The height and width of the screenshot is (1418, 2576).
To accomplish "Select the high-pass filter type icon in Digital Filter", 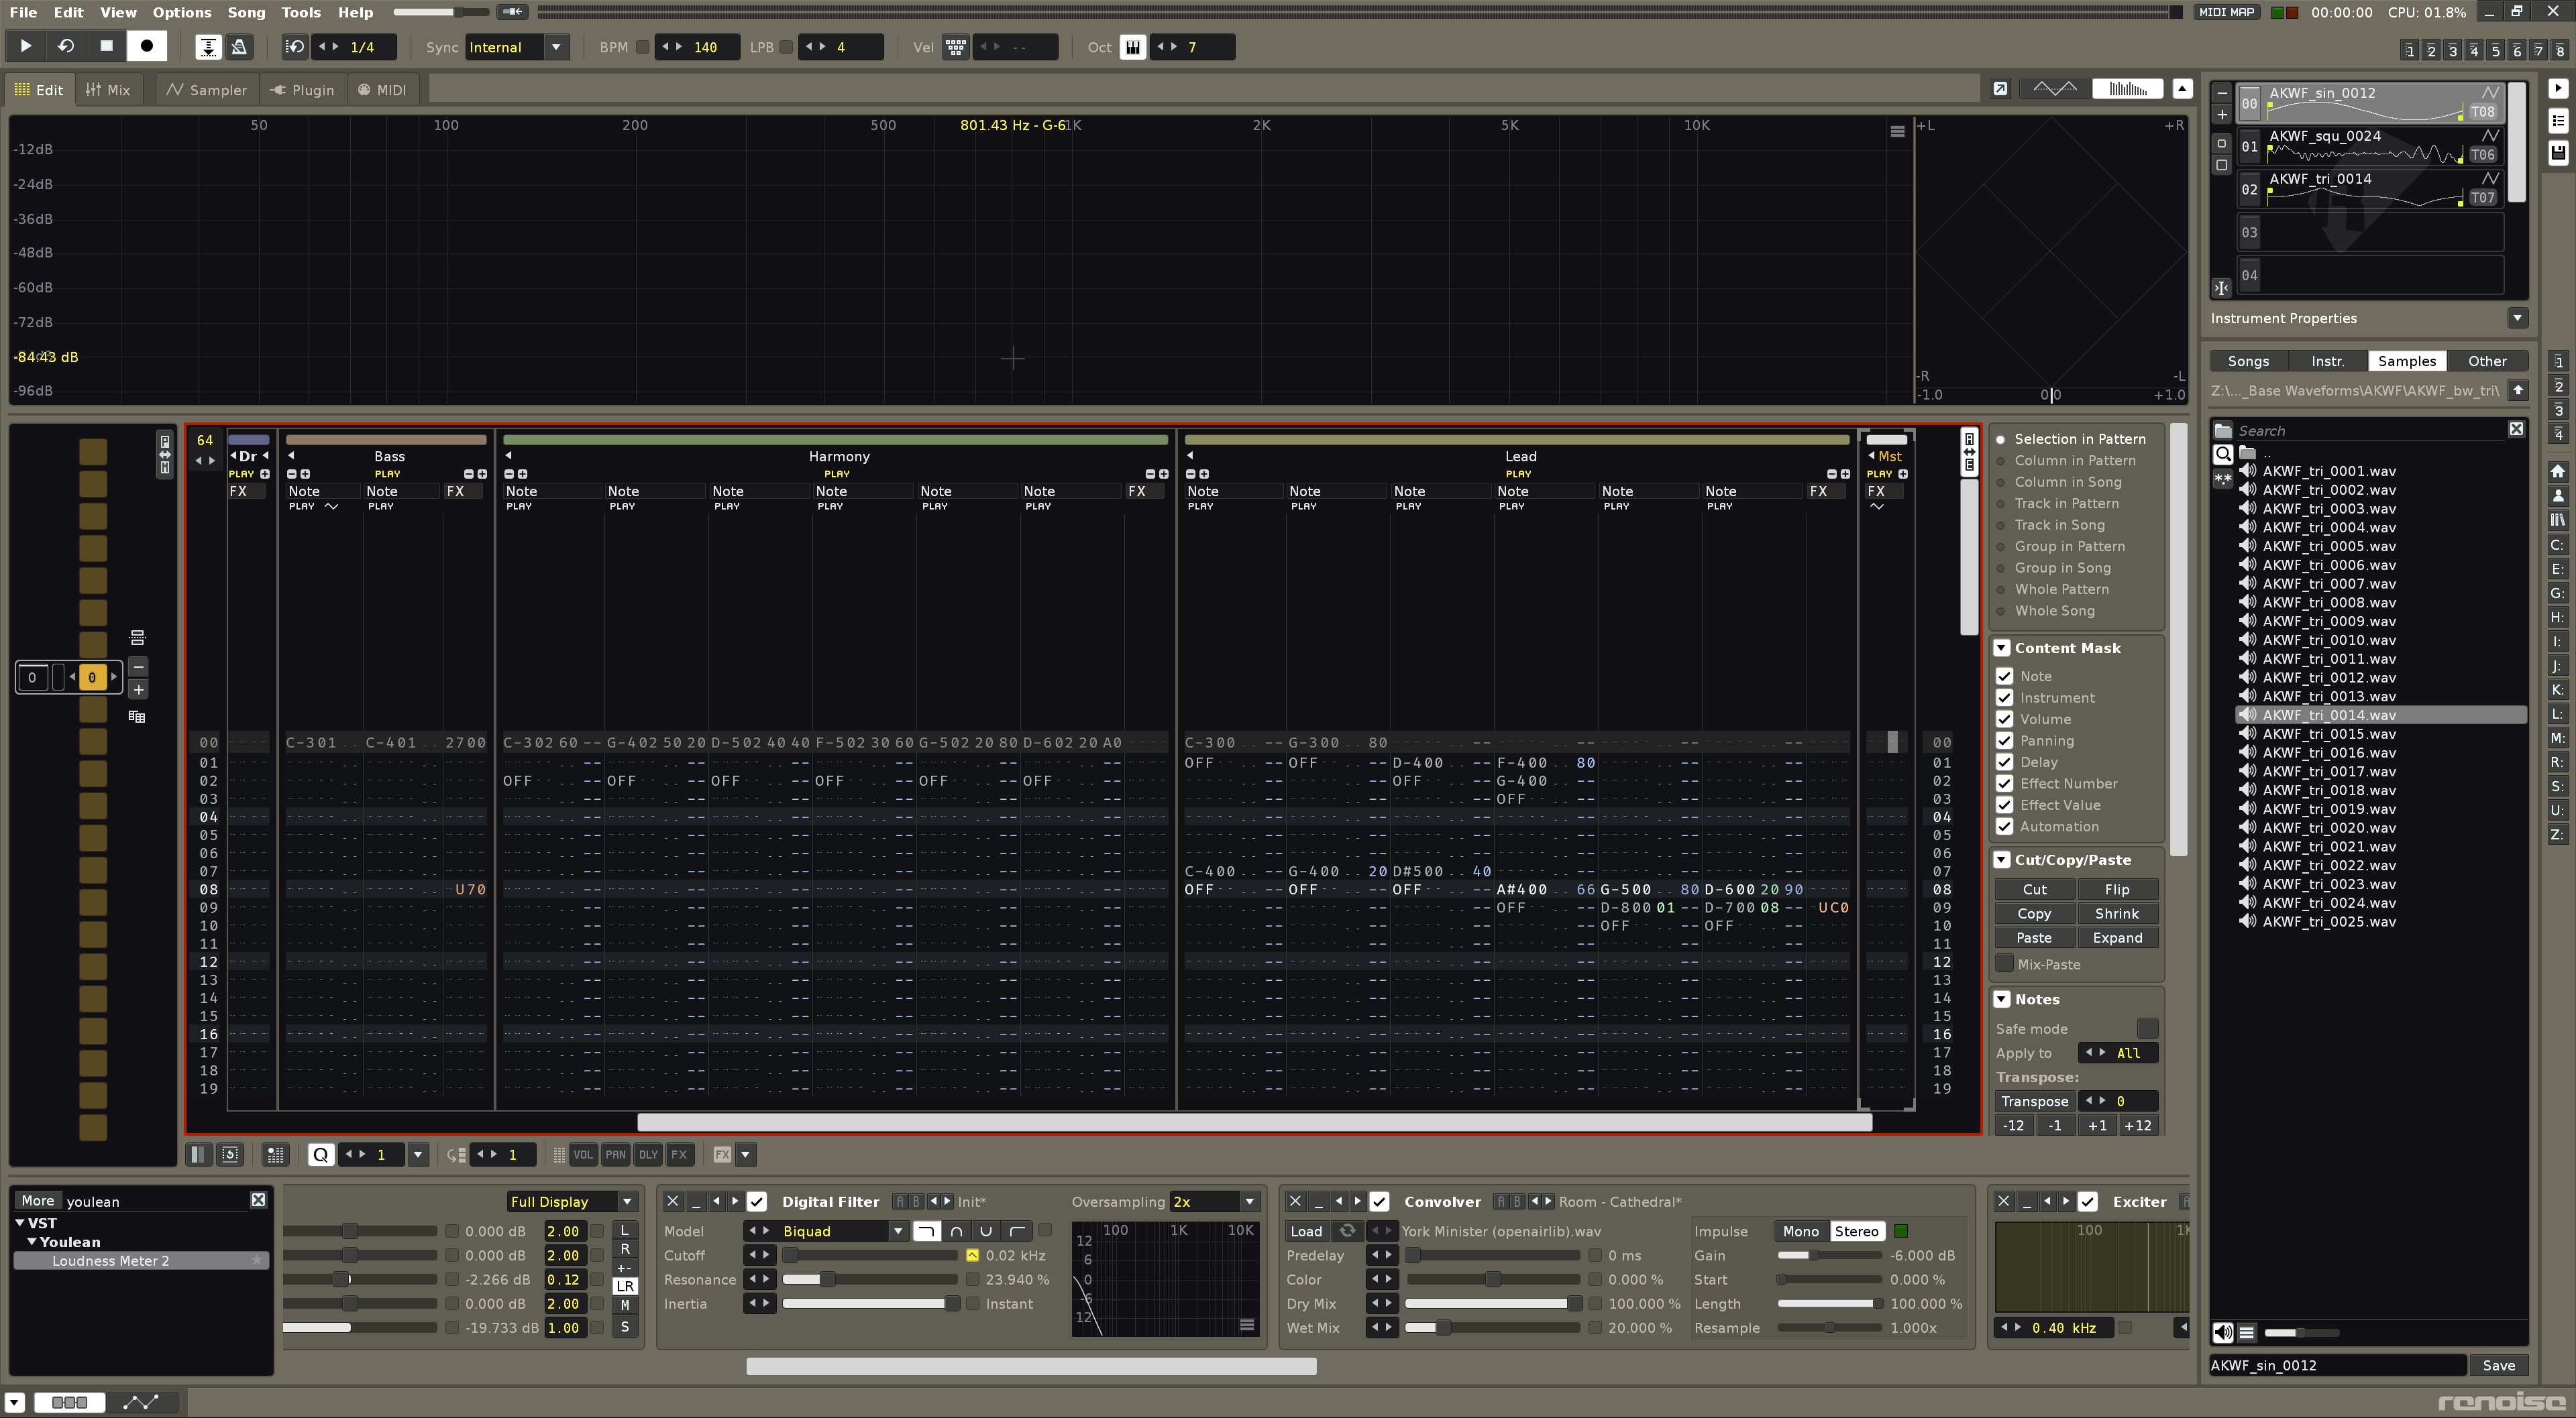I will tap(1017, 1231).
